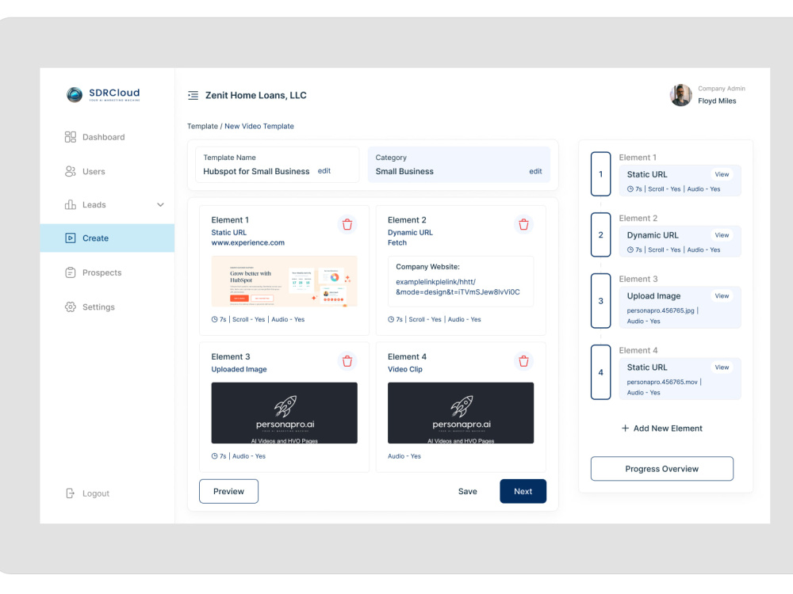
Task: Go to Users in sidebar
Action: [x=107, y=172]
